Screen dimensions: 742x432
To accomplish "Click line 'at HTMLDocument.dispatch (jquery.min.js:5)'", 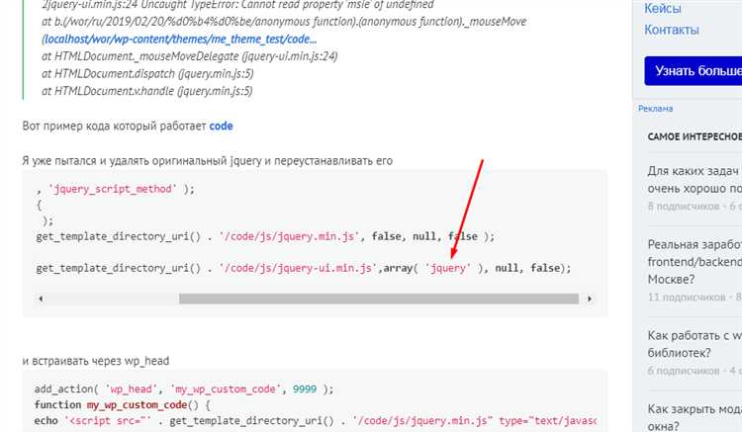I will pos(147,74).
